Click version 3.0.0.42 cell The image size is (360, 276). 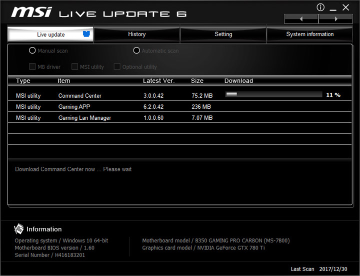pyautogui.click(x=153, y=96)
